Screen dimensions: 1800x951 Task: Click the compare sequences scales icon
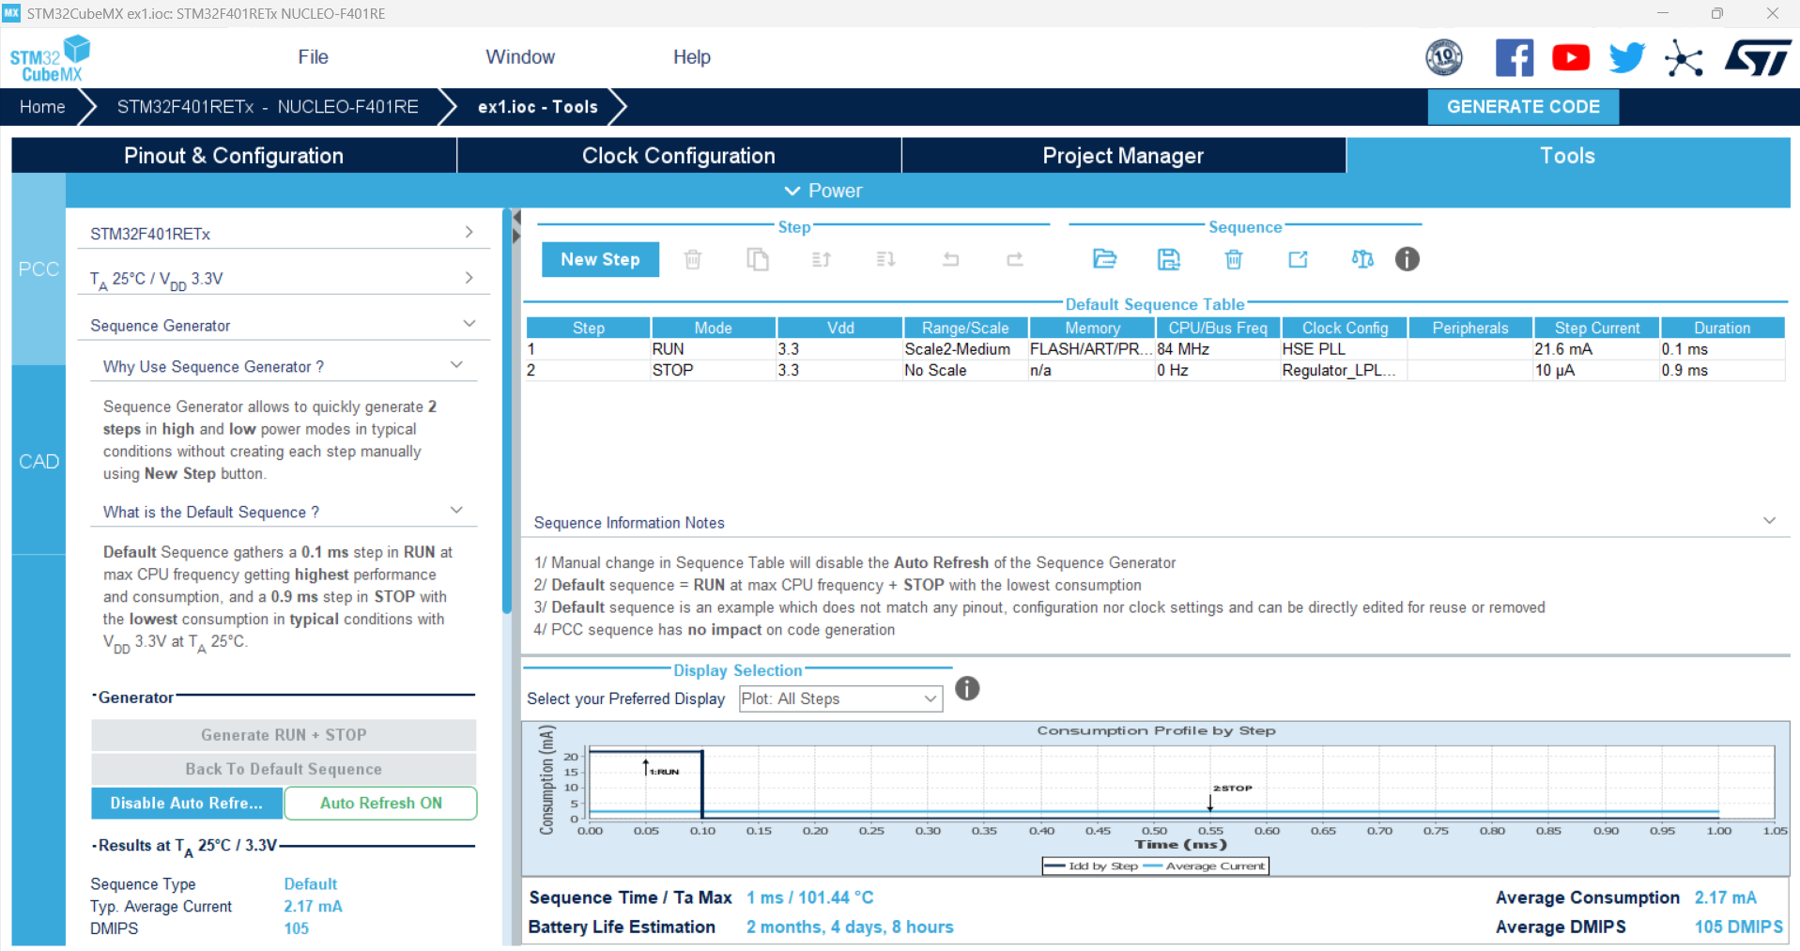click(x=1362, y=259)
